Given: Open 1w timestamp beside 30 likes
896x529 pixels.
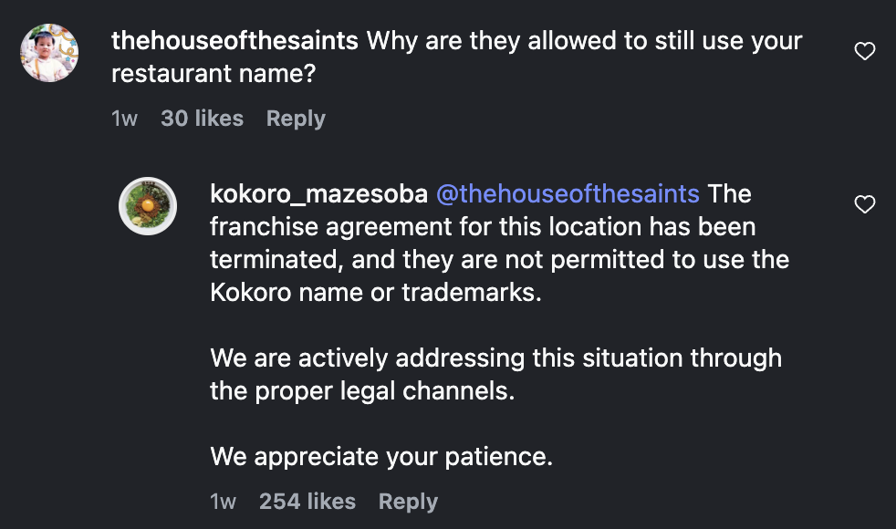Looking at the screenshot, I should pyautogui.click(x=124, y=119).
